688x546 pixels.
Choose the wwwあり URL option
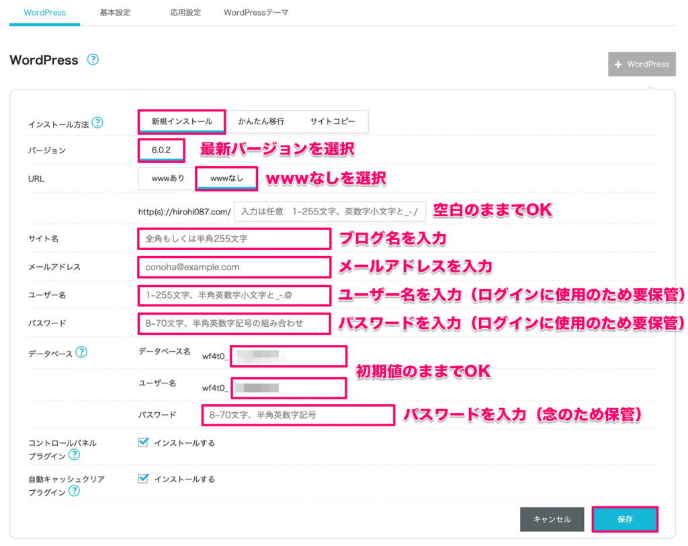coord(167,178)
